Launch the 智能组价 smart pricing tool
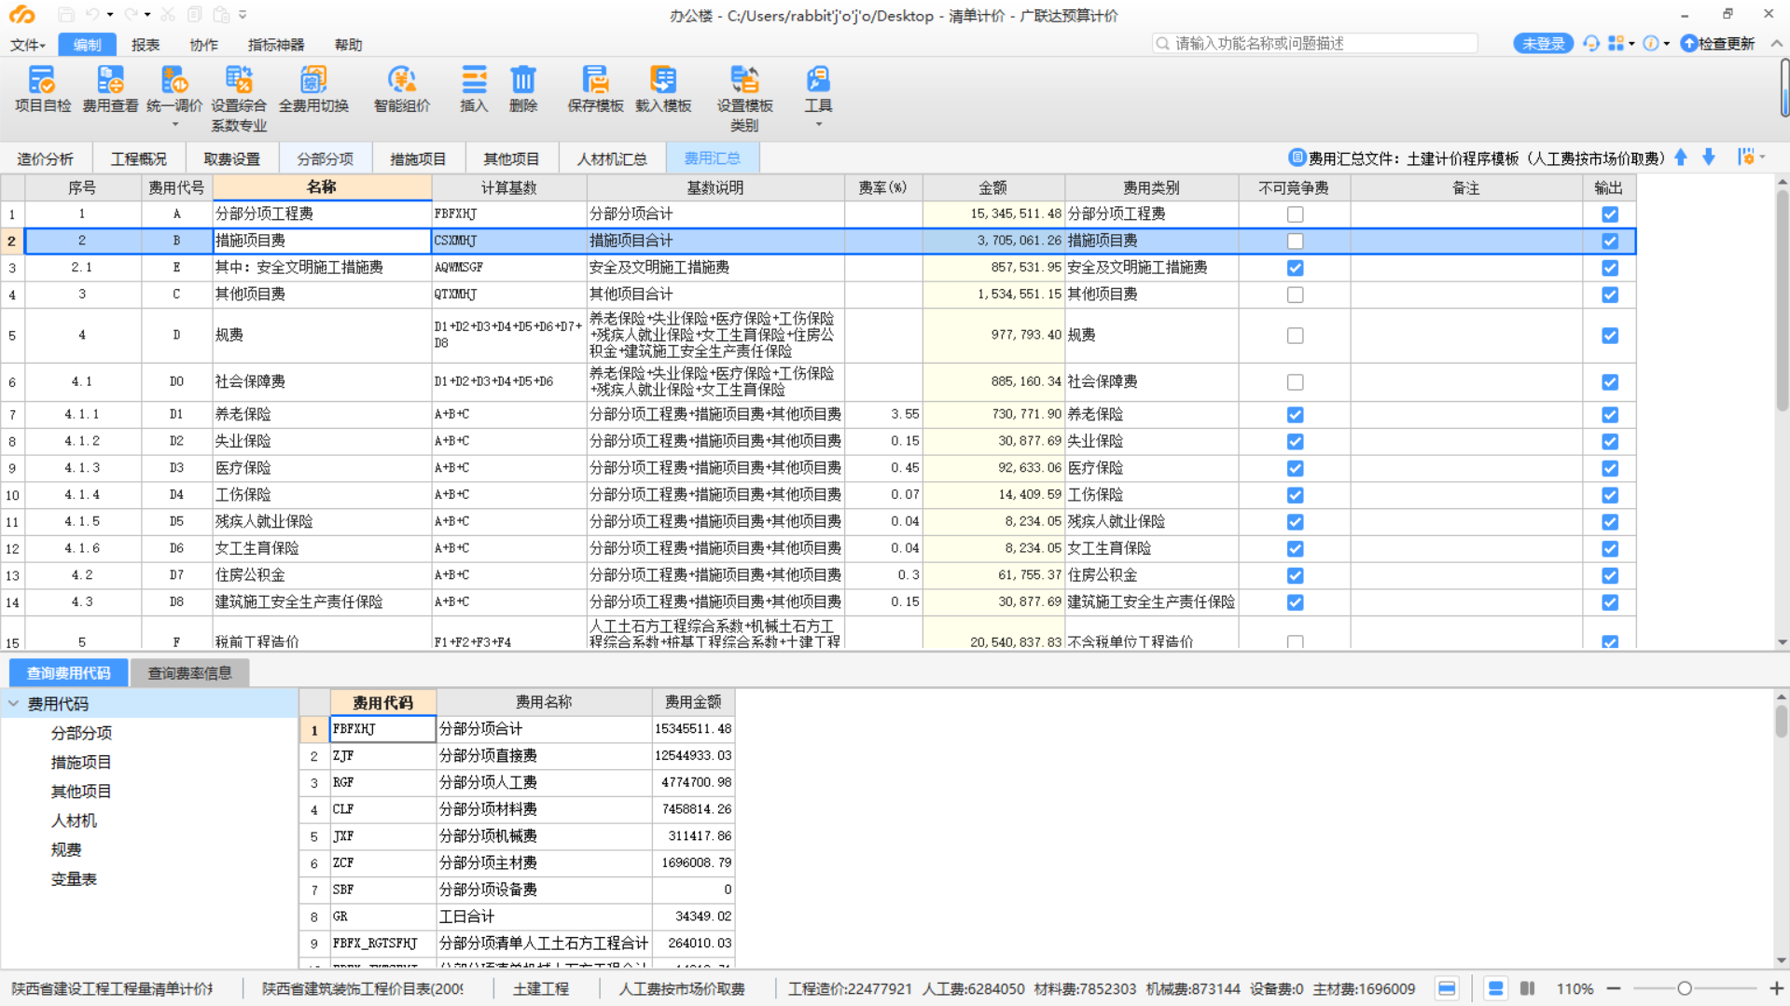 point(402,90)
